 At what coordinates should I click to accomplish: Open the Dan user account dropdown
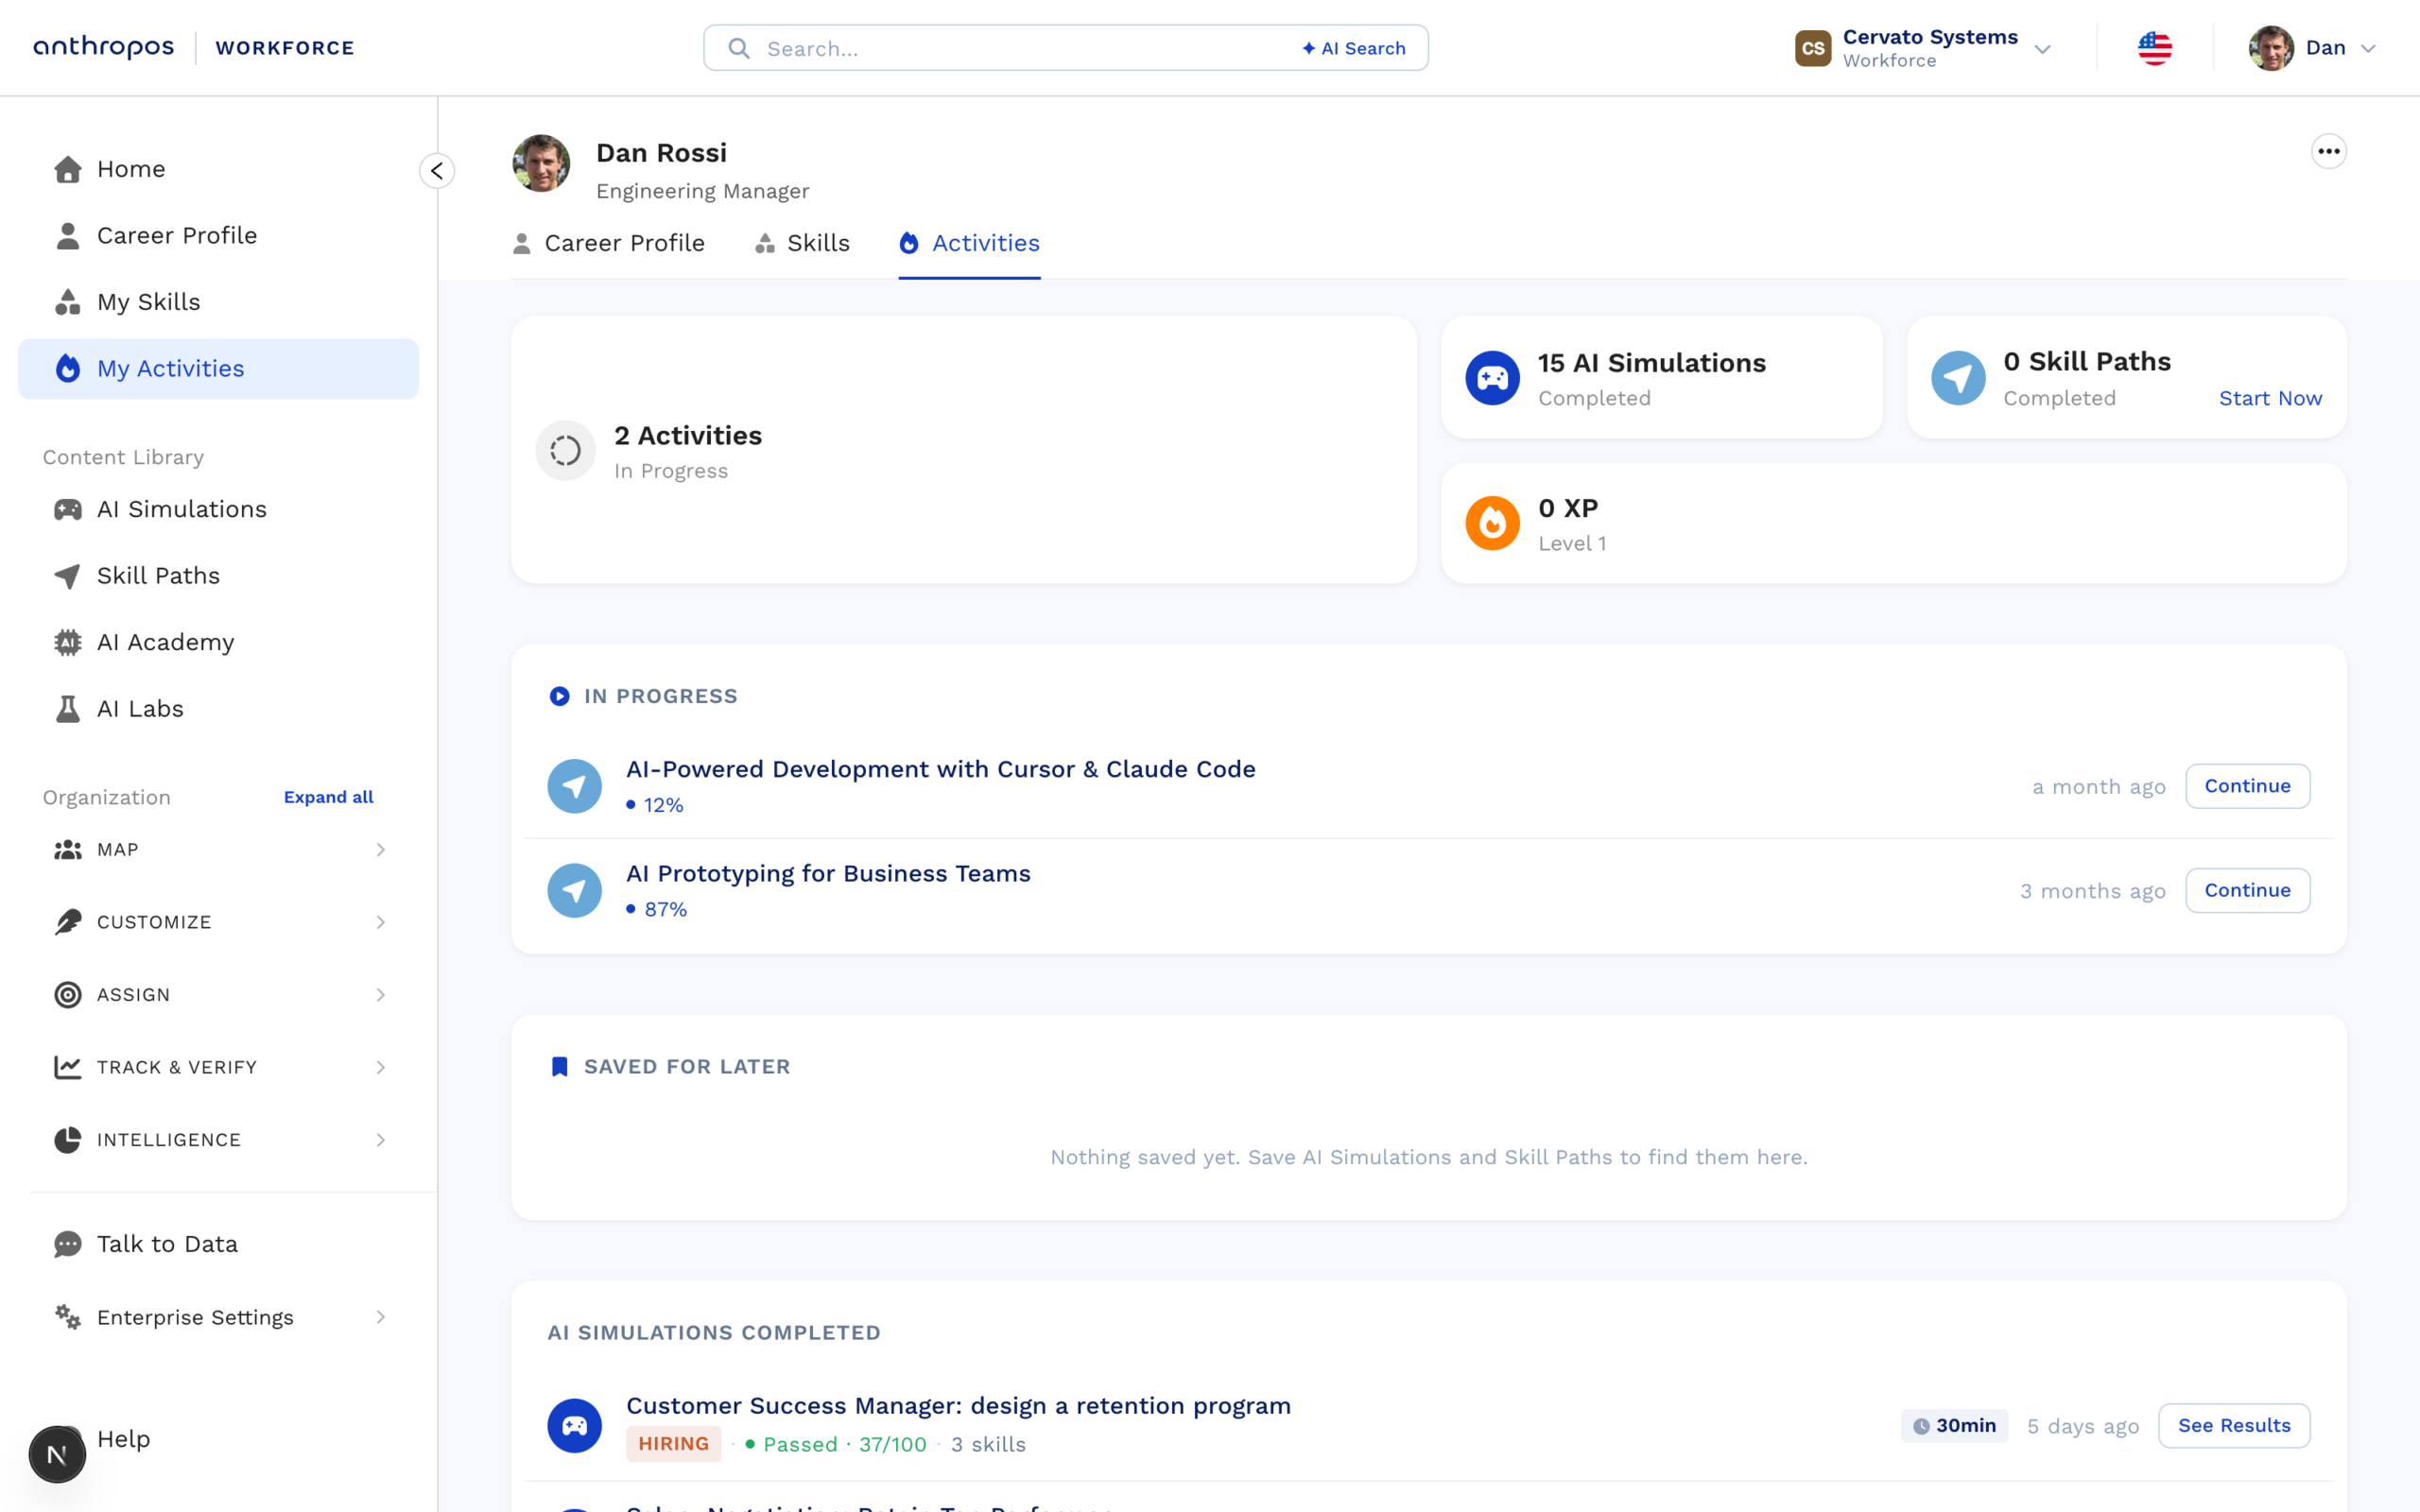[2312, 48]
